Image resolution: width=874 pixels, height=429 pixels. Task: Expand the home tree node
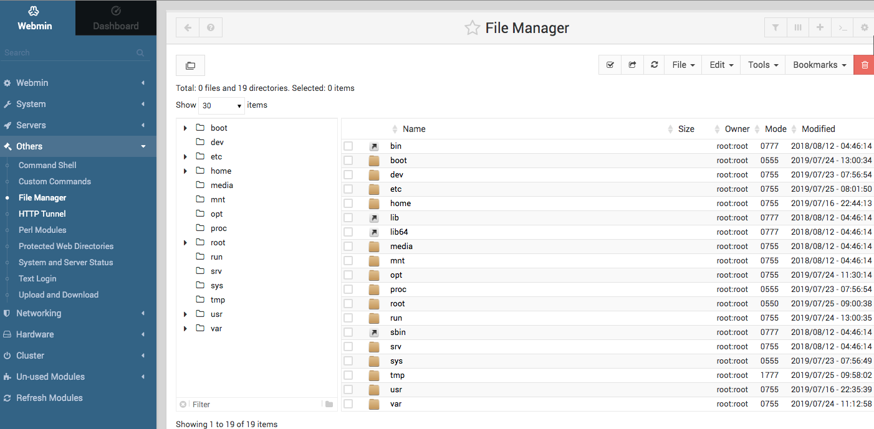(185, 171)
